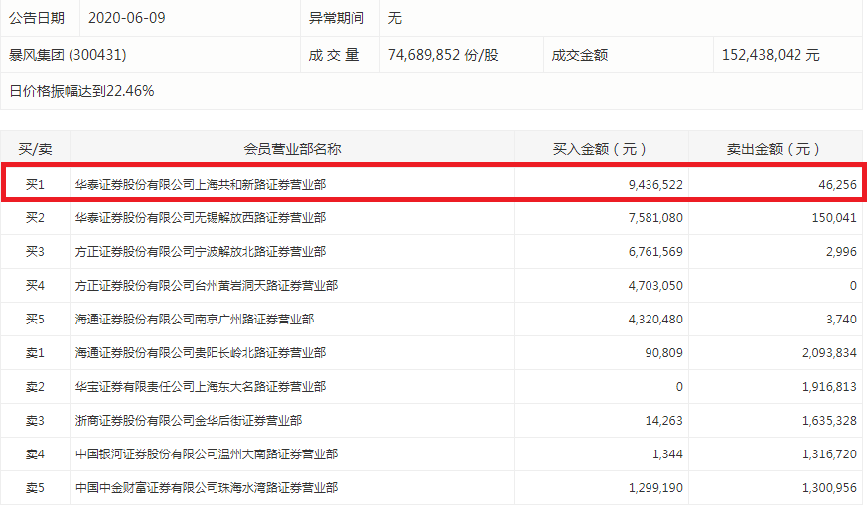Viewport: 867px width, 515px height.
Task: Open 海通证券南京广州路证券营业部 entry
Action: 195,320
